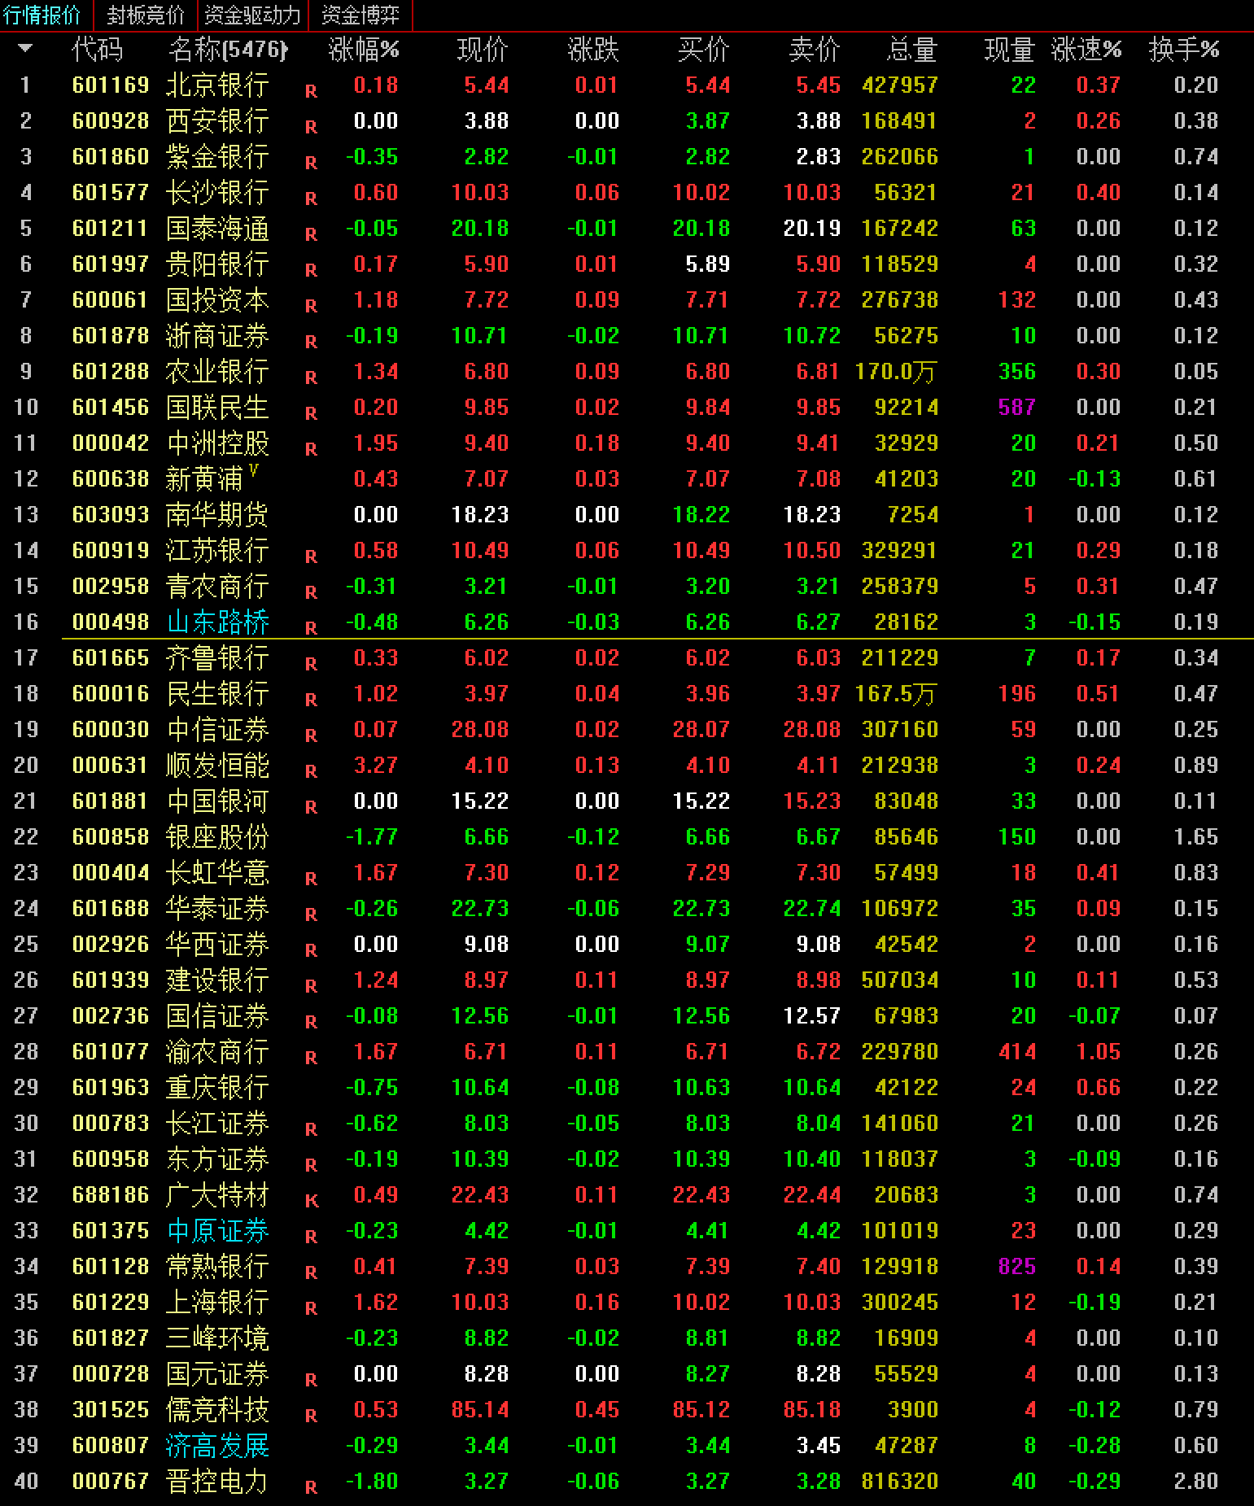Switch to the 资金驱动力 tab
This screenshot has width=1254, height=1506.
click(x=252, y=15)
